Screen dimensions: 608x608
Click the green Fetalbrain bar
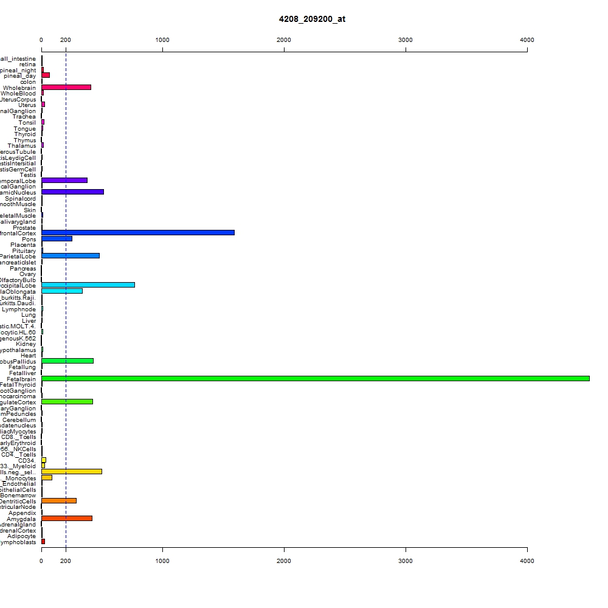[x=315, y=378]
